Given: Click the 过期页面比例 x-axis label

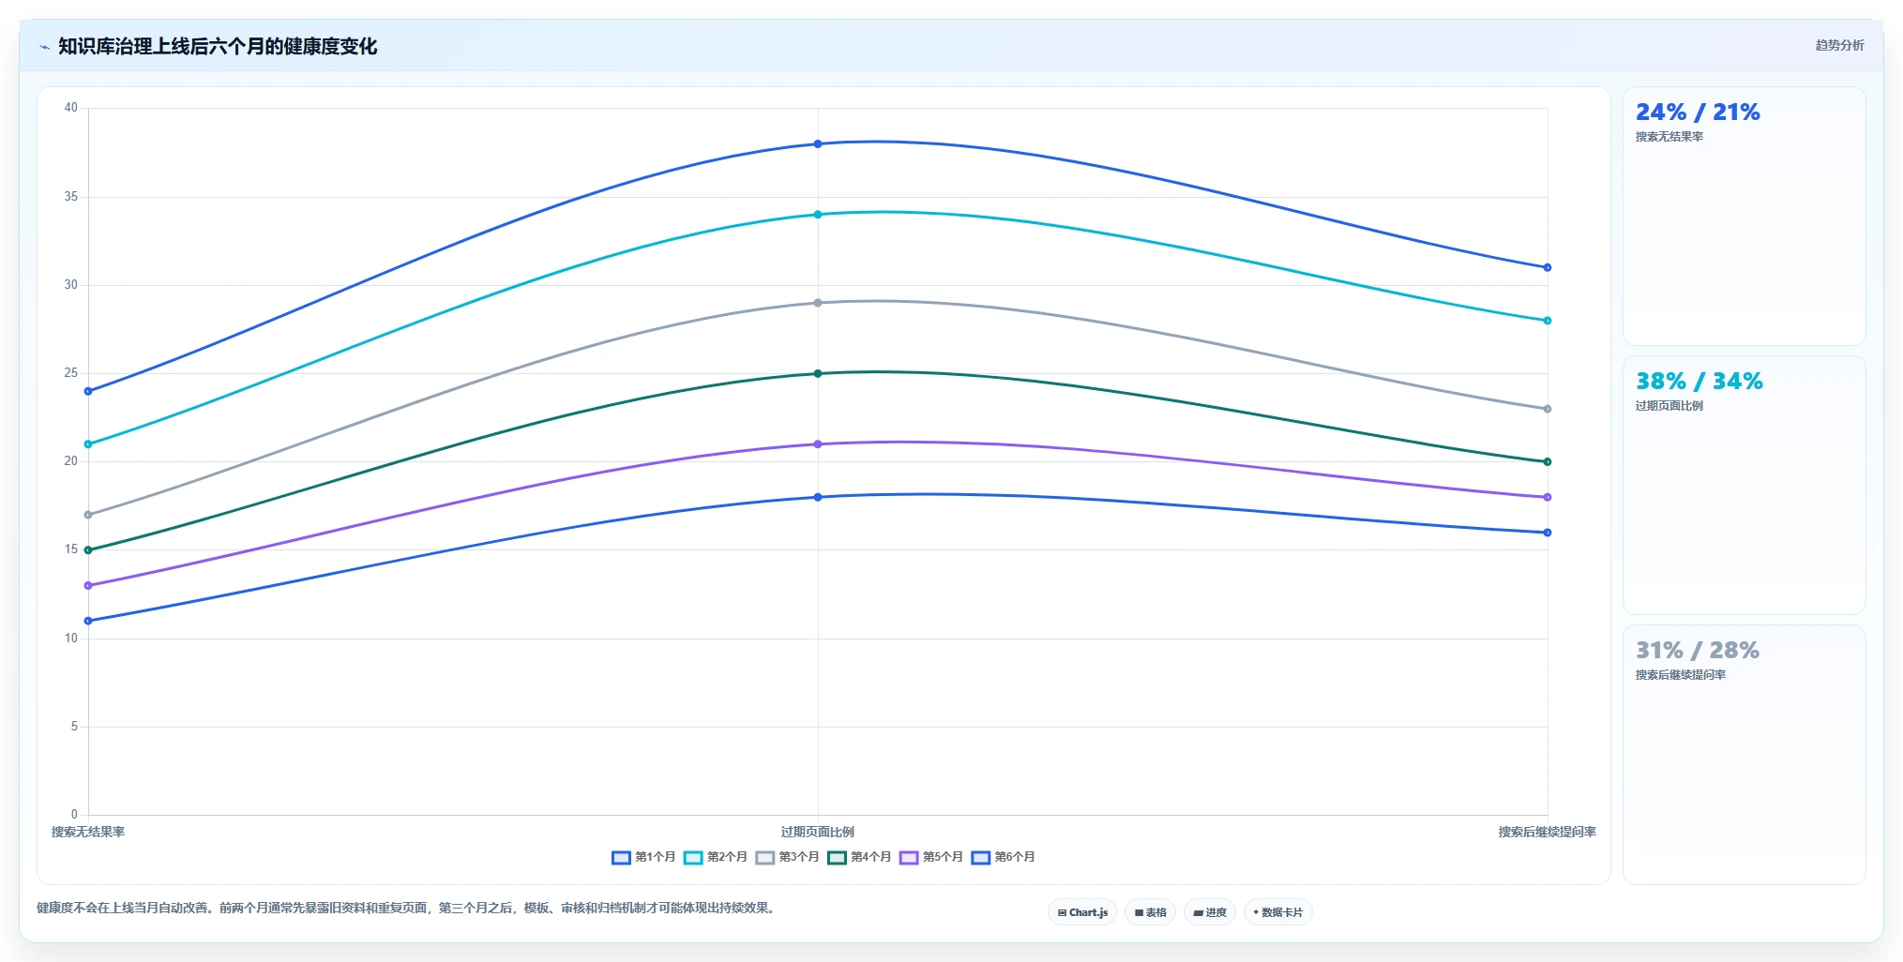Looking at the screenshot, I should click(818, 832).
